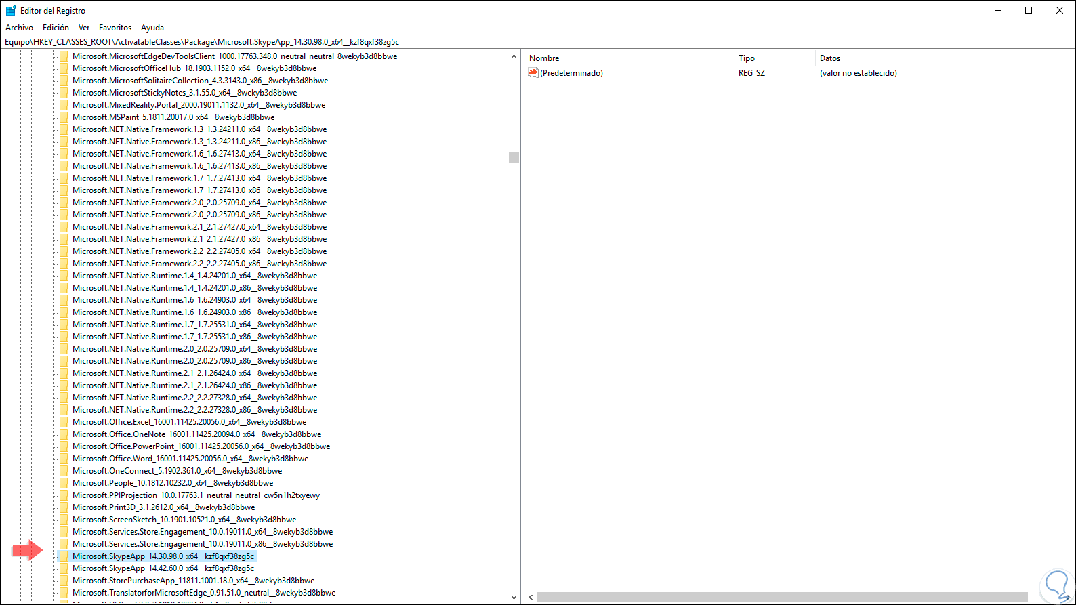Viewport: 1076px width, 605px height.
Task: Click NET.Native.Framework.1.6 x86 key label
Action: point(199,166)
